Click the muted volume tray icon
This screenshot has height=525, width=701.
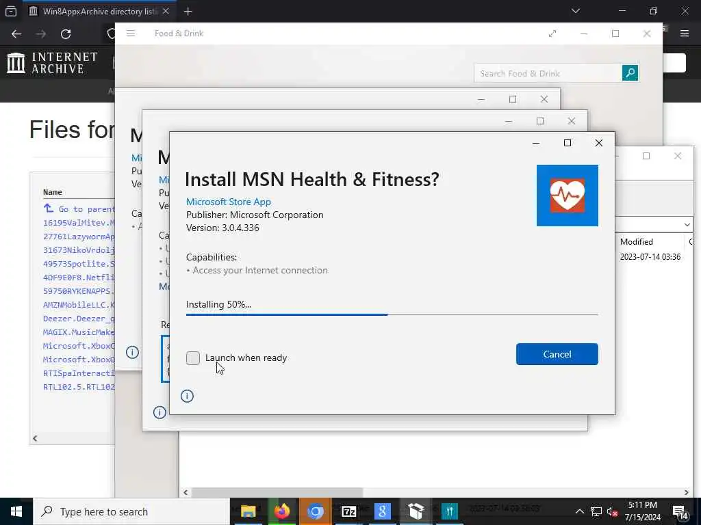click(x=613, y=511)
